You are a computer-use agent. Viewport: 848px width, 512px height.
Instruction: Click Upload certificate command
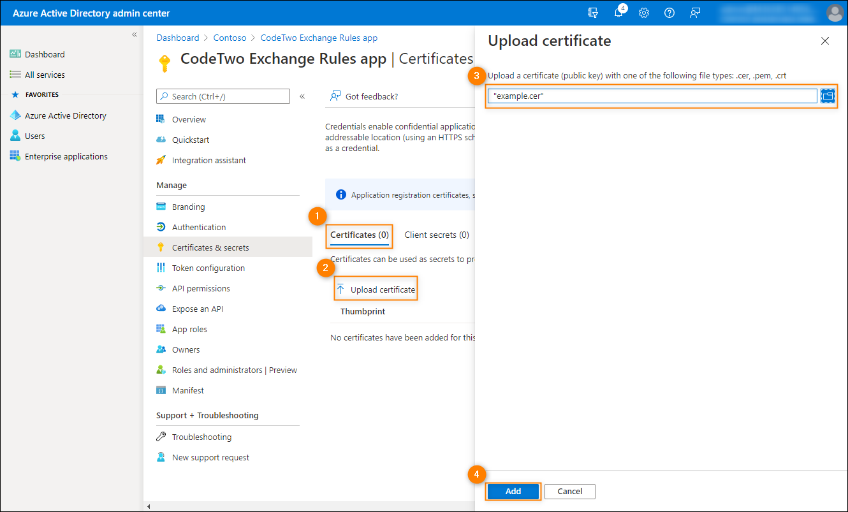tap(376, 289)
